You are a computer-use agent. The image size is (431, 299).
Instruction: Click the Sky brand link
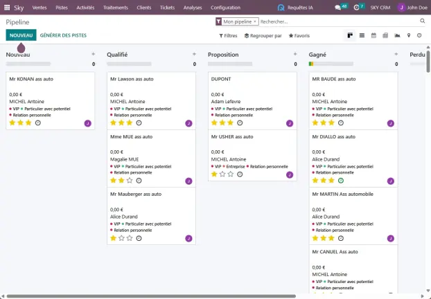click(19, 8)
